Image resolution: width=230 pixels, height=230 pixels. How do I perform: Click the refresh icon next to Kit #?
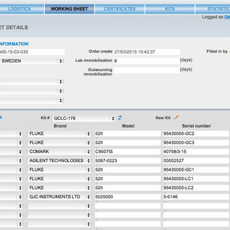click(120, 118)
